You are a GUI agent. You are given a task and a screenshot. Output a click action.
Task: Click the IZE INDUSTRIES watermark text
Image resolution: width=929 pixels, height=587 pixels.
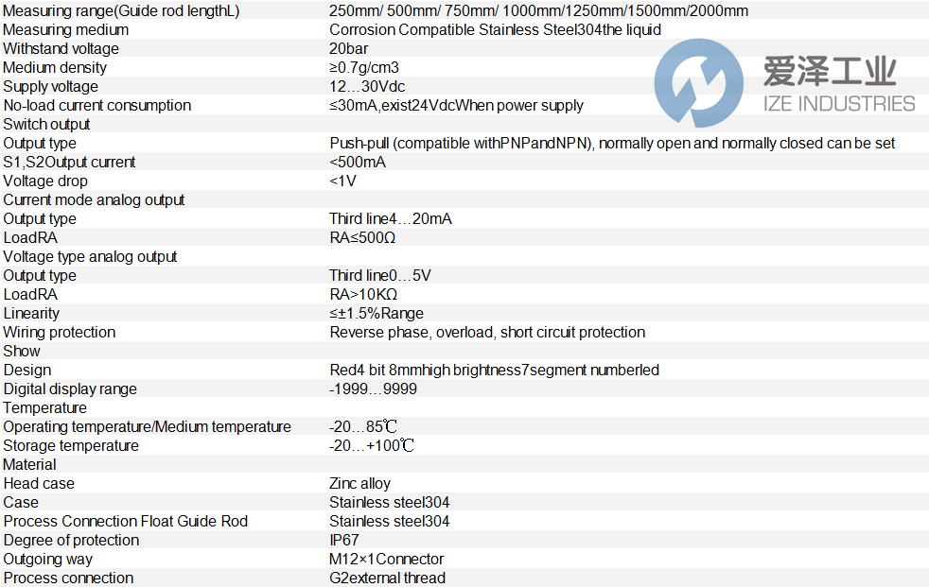click(x=838, y=104)
